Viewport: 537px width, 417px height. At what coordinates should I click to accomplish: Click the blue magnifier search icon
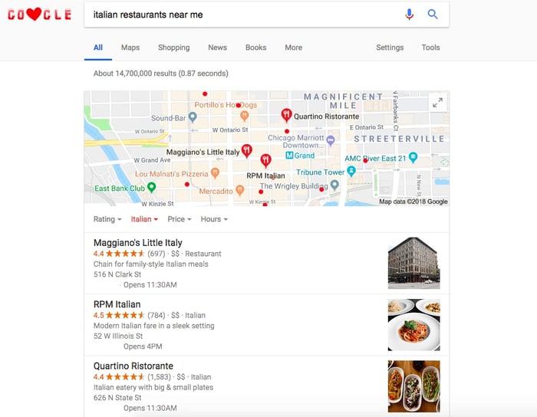click(x=433, y=15)
